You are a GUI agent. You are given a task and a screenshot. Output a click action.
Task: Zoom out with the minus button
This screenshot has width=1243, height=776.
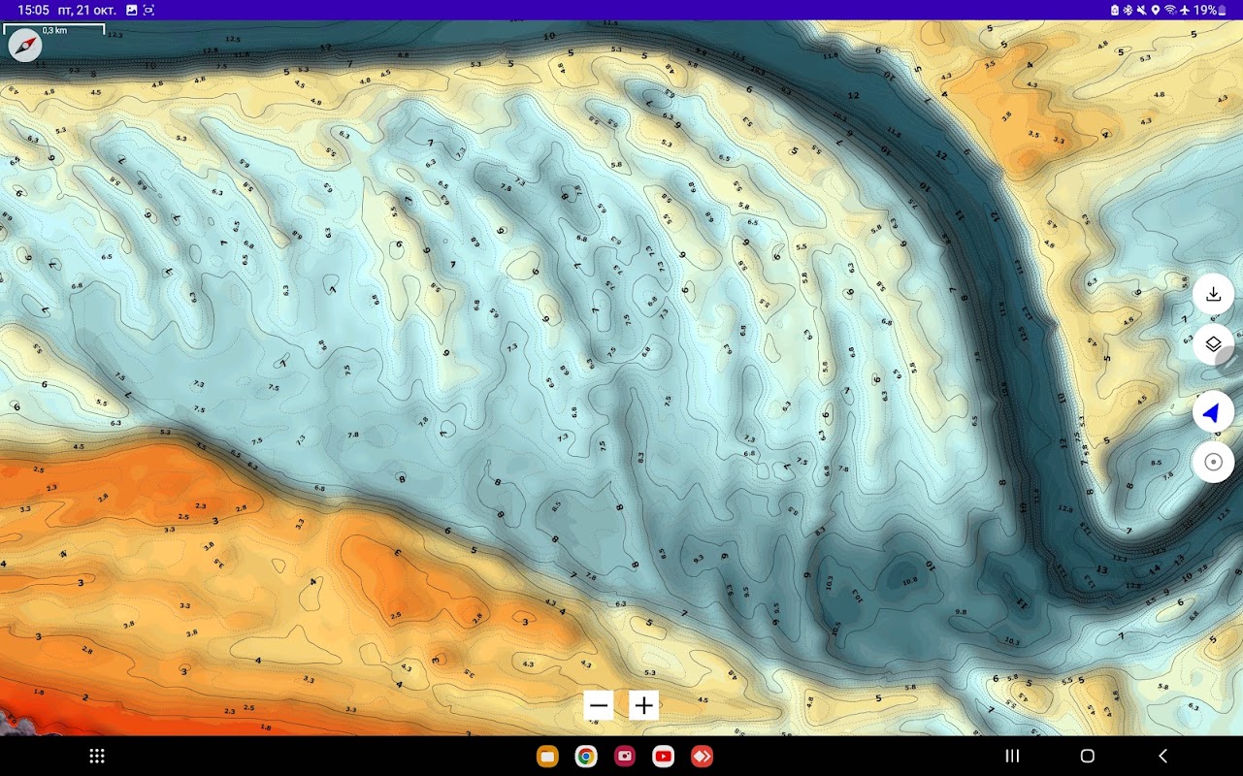pyautogui.click(x=599, y=705)
